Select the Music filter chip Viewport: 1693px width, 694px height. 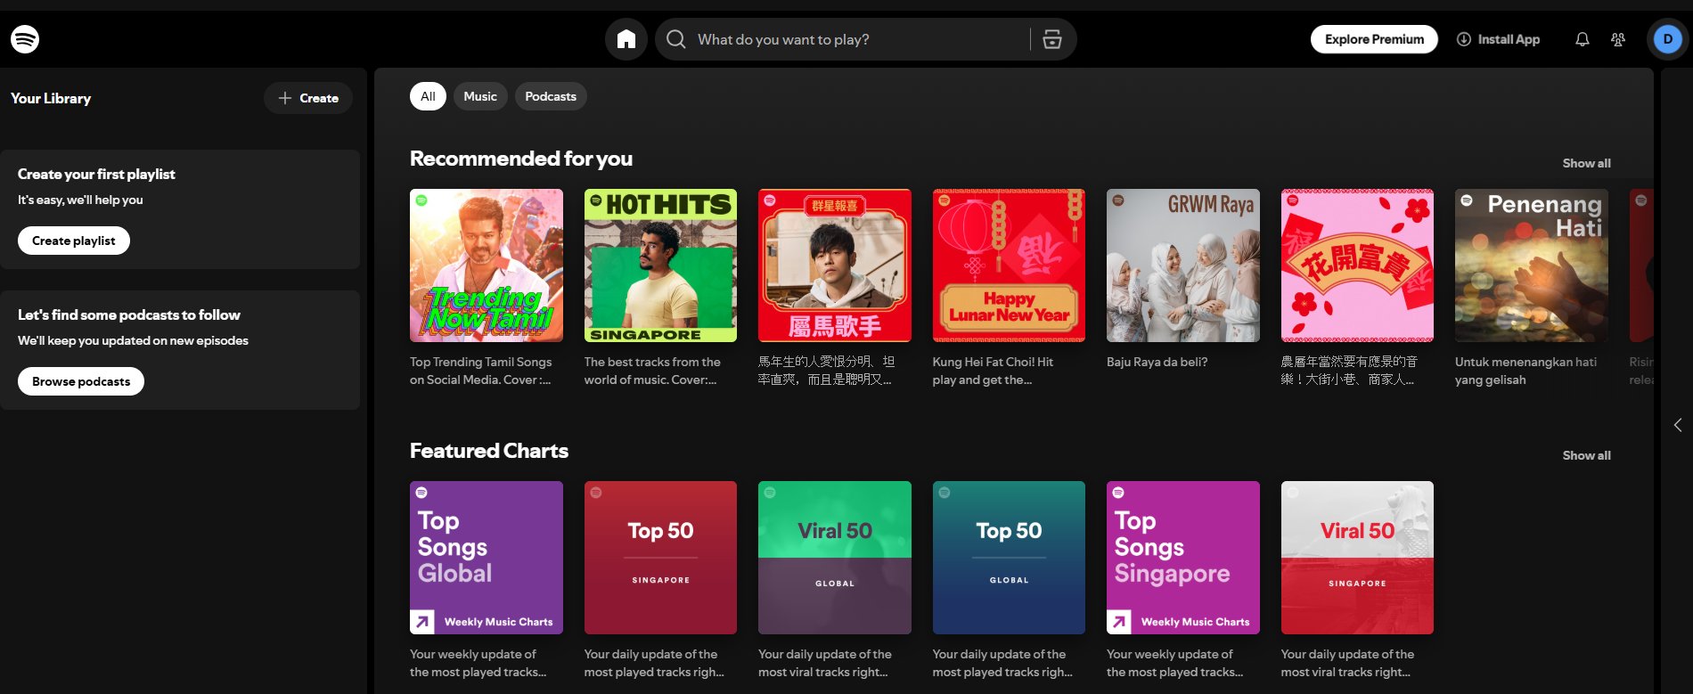pos(480,96)
